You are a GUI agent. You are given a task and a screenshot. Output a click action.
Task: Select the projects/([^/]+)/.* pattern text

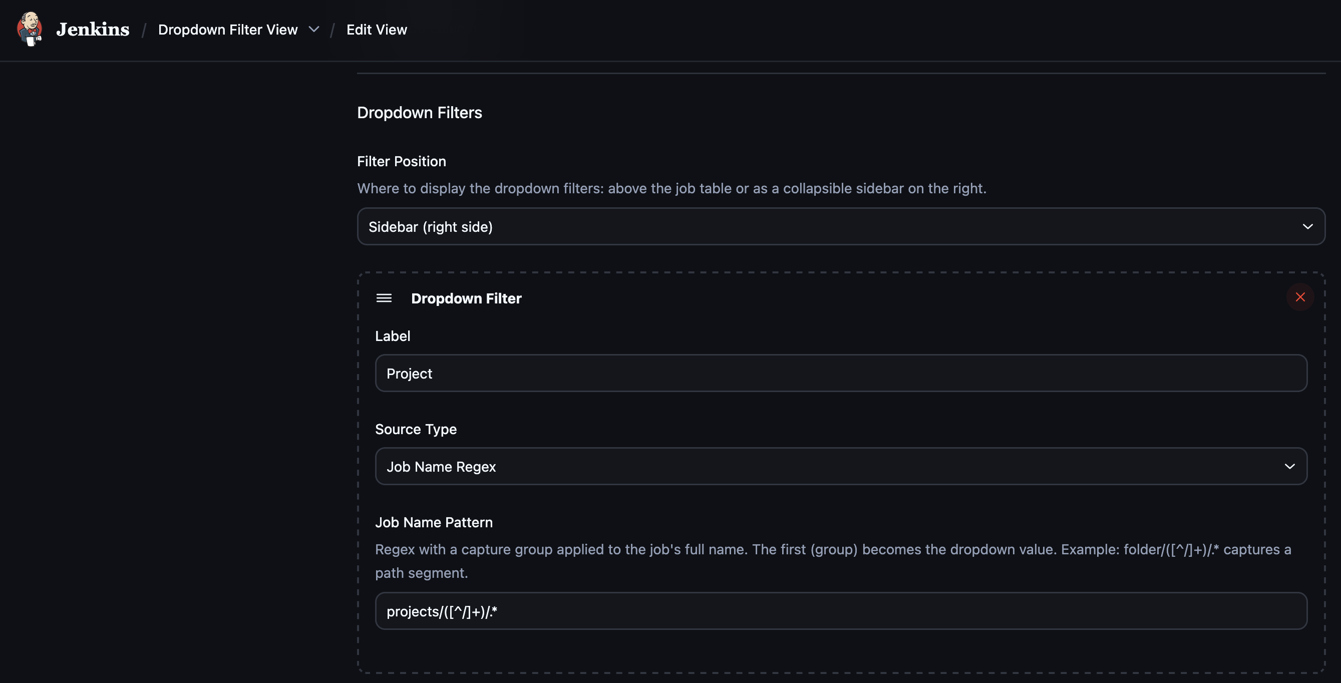click(x=442, y=610)
